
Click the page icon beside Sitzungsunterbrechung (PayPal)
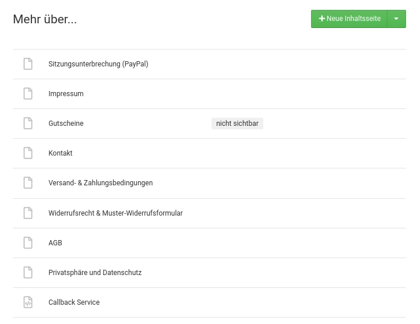pyautogui.click(x=28, y=64)
